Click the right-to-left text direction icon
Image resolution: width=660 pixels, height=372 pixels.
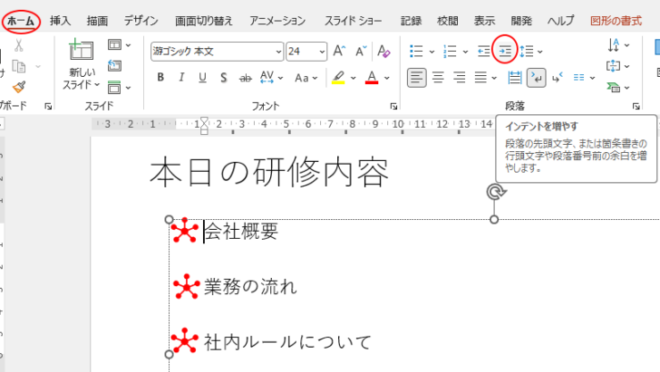pos(558,78)
